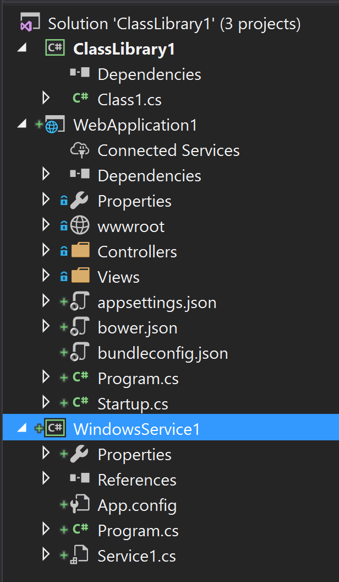Click the C# file icon beside Startup.cs
Image resolution: width=339 pixels, height=582 pixels.
coord(81,403)
